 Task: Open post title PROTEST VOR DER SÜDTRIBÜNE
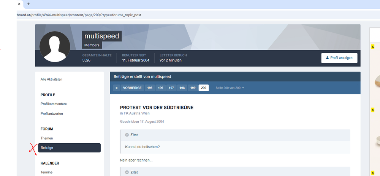click(157, 108)
